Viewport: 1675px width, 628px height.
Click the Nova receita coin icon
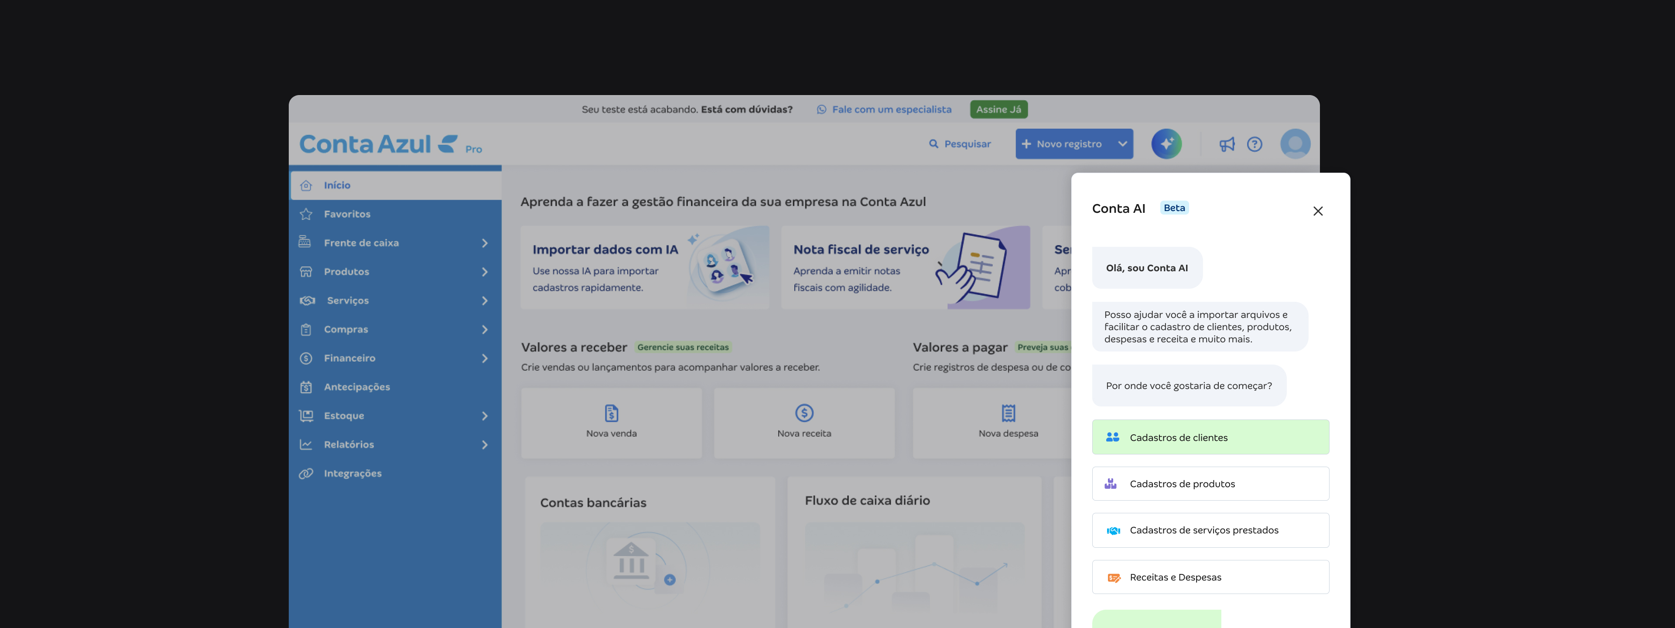tap(804, 413)
